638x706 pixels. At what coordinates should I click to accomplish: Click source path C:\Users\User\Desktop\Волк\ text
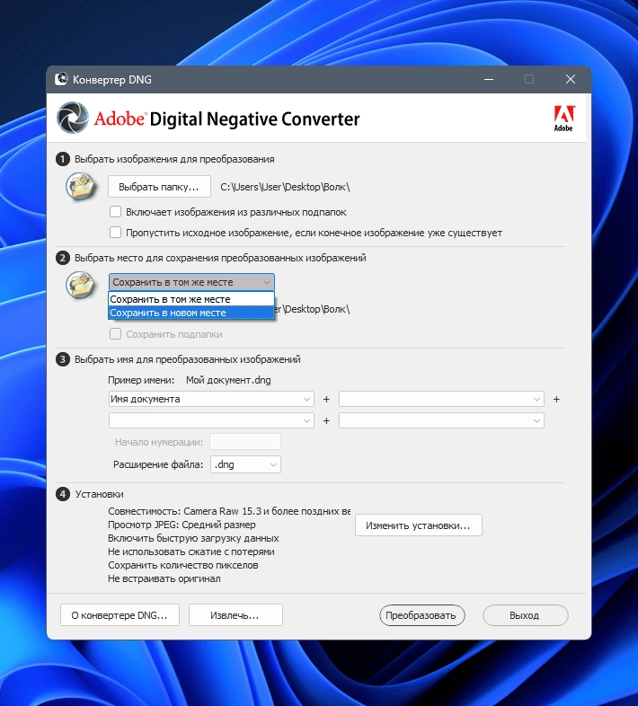click(x=285, y=187)
